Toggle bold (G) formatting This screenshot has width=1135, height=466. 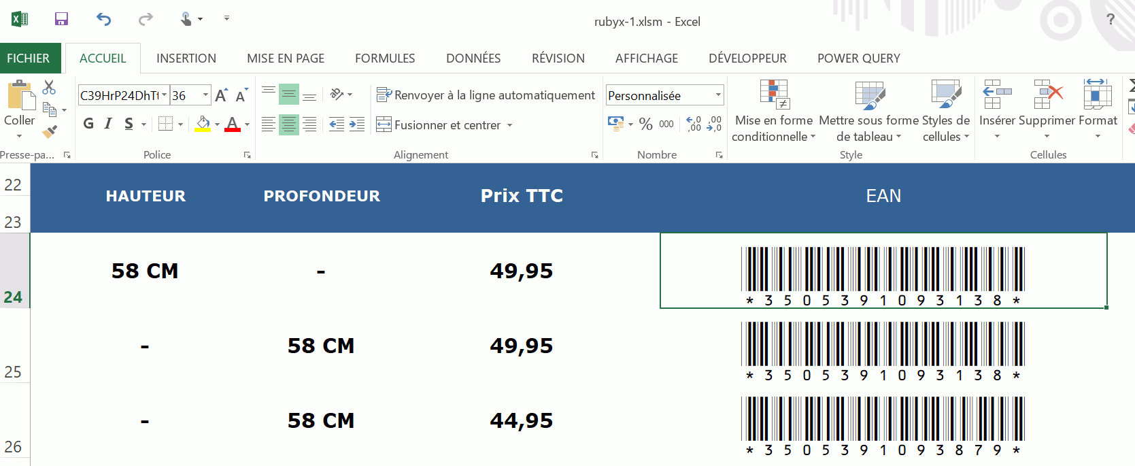(88, 124)
